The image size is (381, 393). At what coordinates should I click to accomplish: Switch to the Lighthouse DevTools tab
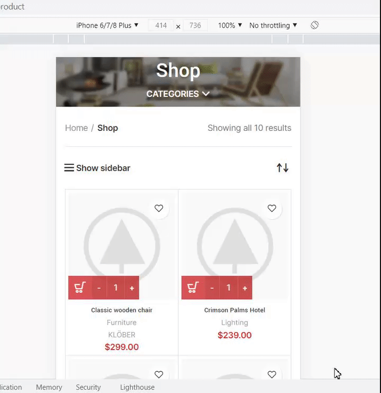click(137, 387)
